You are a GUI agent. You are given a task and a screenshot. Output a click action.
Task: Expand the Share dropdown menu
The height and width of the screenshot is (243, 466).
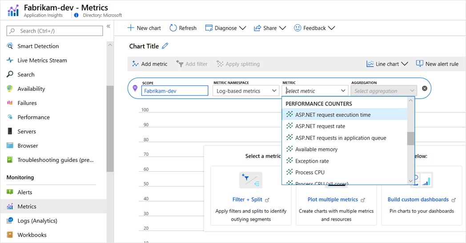click(x=270, y=28)
